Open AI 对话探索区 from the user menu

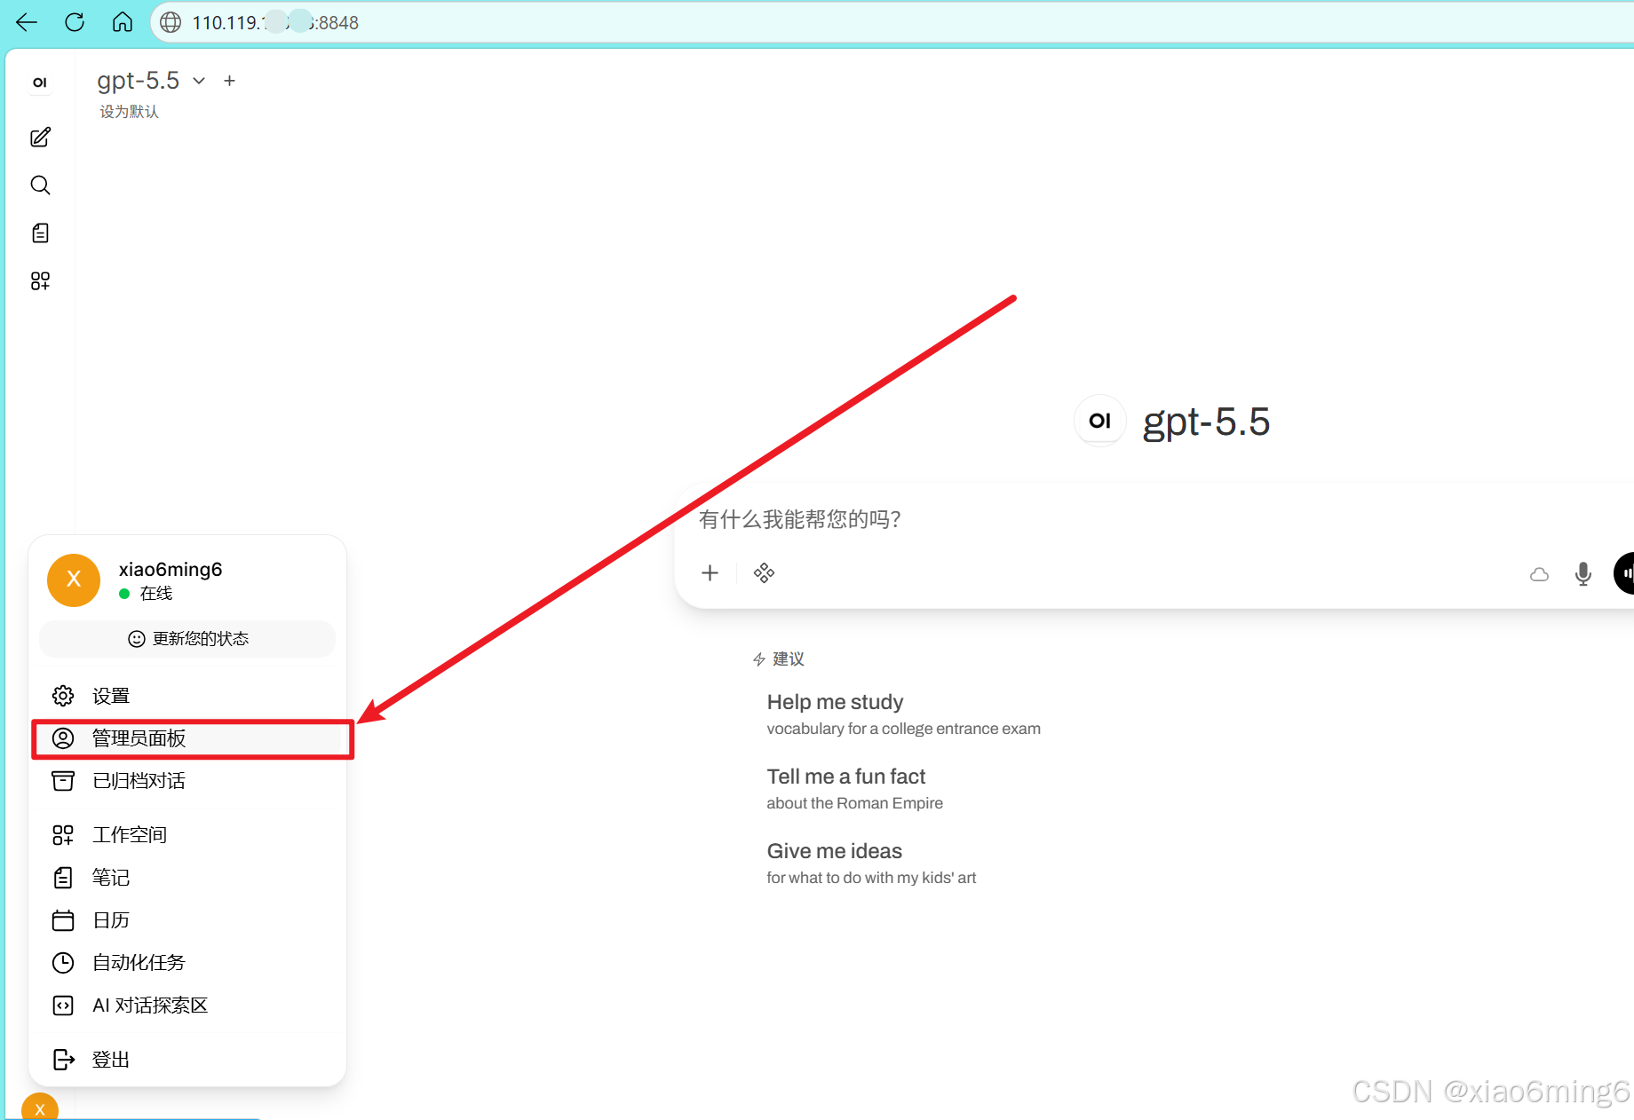187,1005
